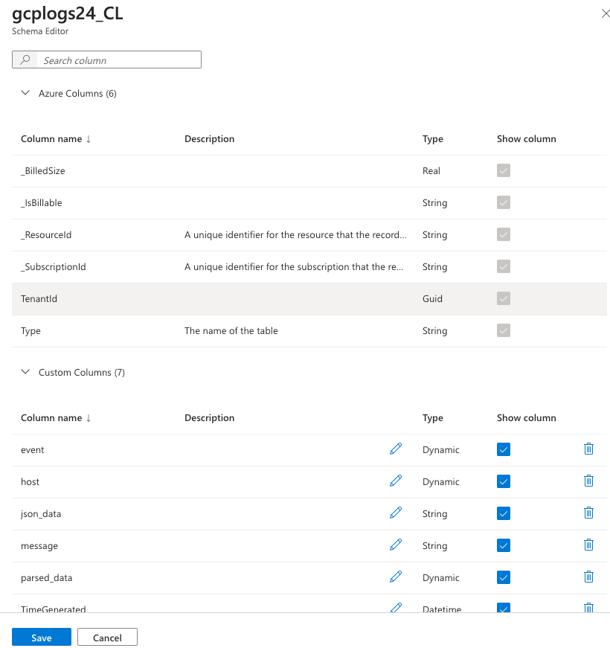This screenshot has width=610, height=648.
Task: Edit the event column description
Action: pos(396,449)
